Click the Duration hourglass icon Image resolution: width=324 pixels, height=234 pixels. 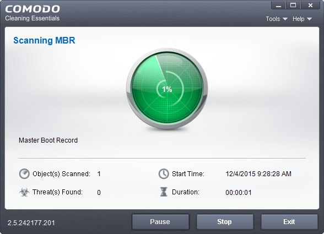coord(164,192)
